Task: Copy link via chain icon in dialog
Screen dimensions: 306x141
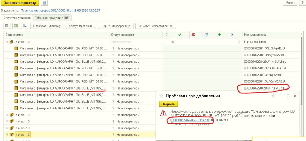Action: point(274,96)
